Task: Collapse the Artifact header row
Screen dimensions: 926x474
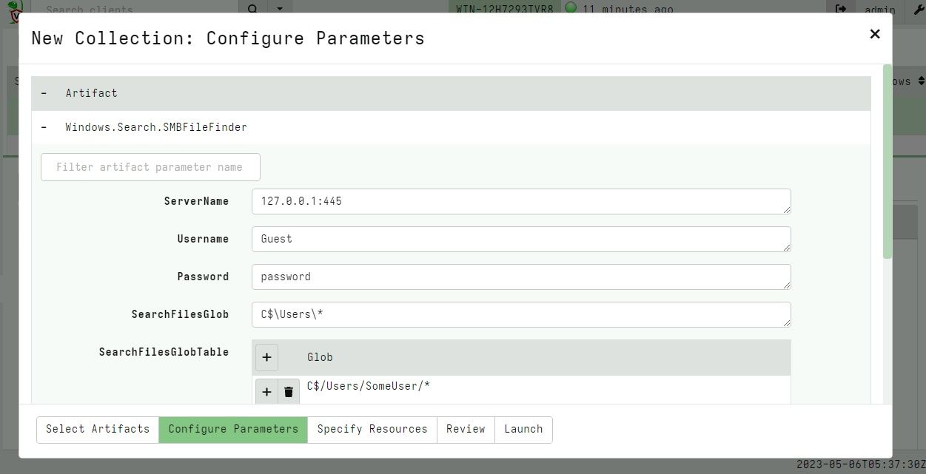Action: (44, 93)
